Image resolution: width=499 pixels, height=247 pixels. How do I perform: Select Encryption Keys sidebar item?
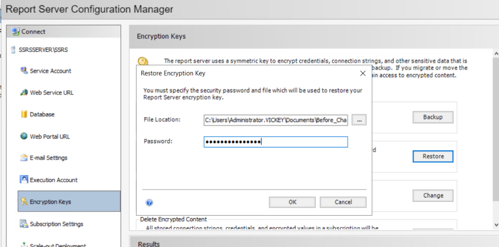click(69, 202)
